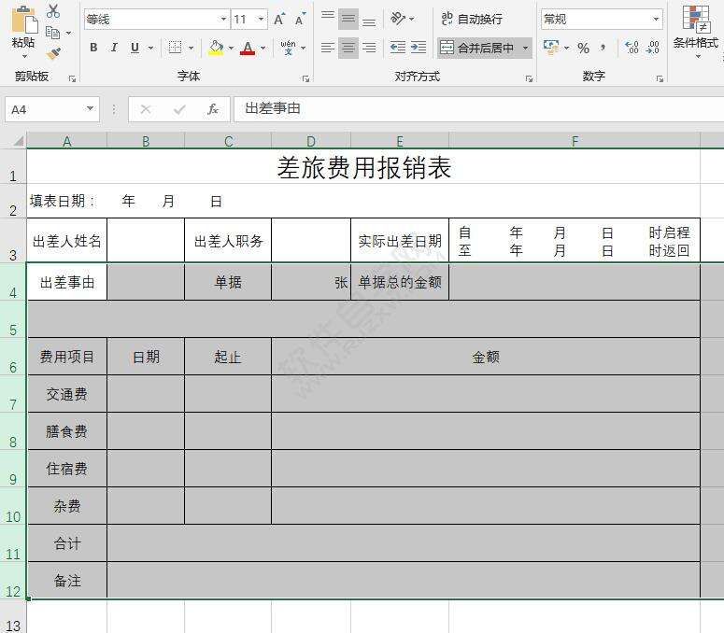Screen dimensions: 724x633
Task: Click the increase indent icon
Action: tap(419, 48)
